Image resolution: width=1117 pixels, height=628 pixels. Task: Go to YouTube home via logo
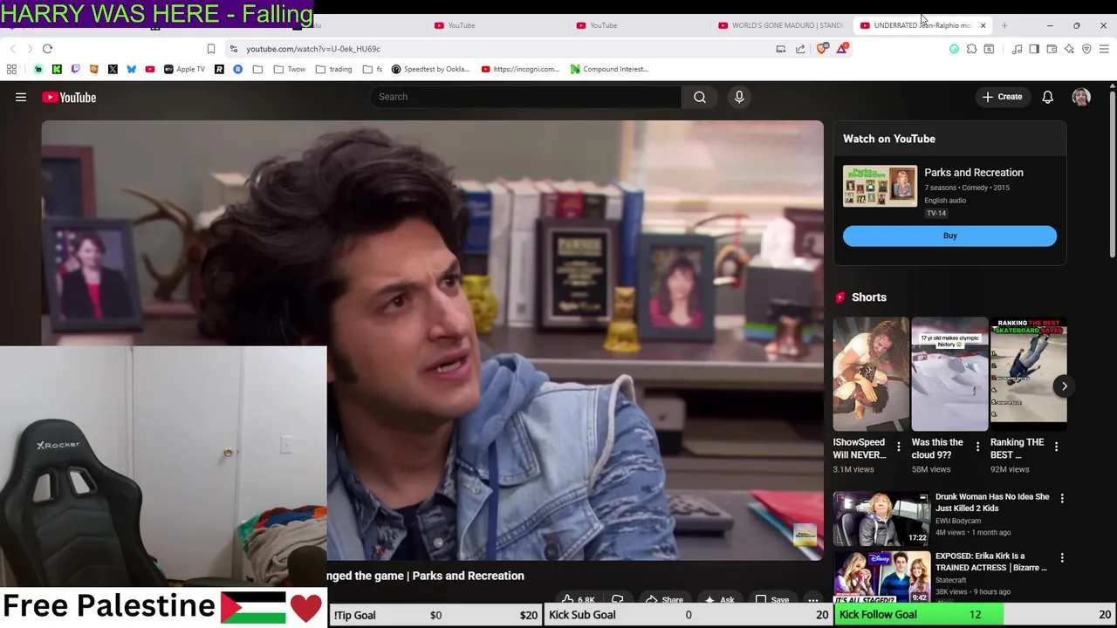click(69, 98)
